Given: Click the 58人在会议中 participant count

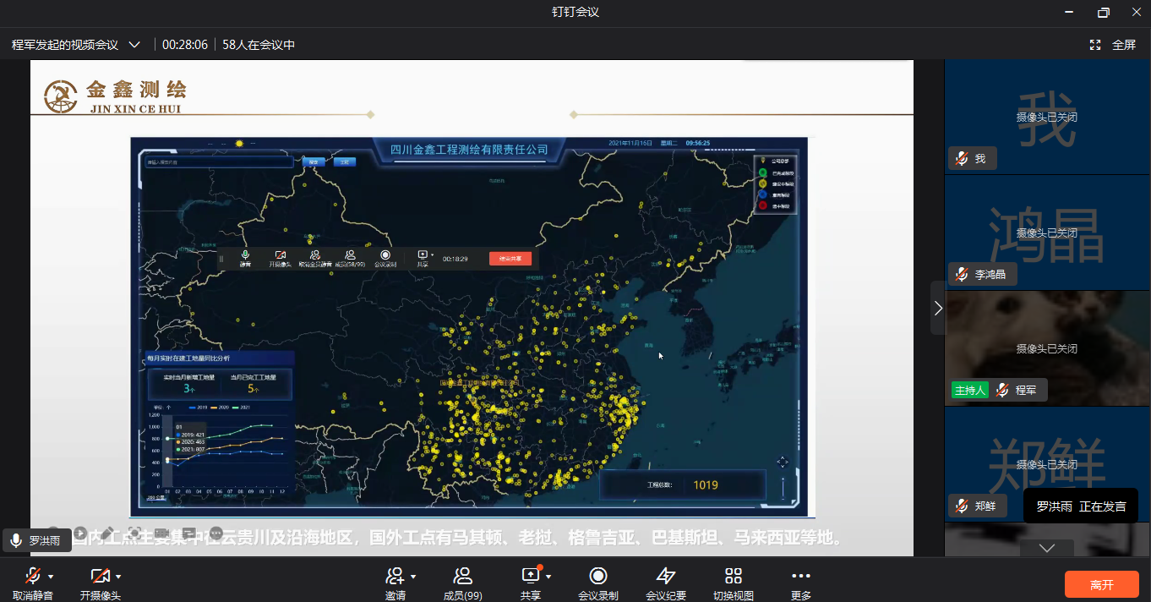Looking at the screenshot, I should (259, 45).
